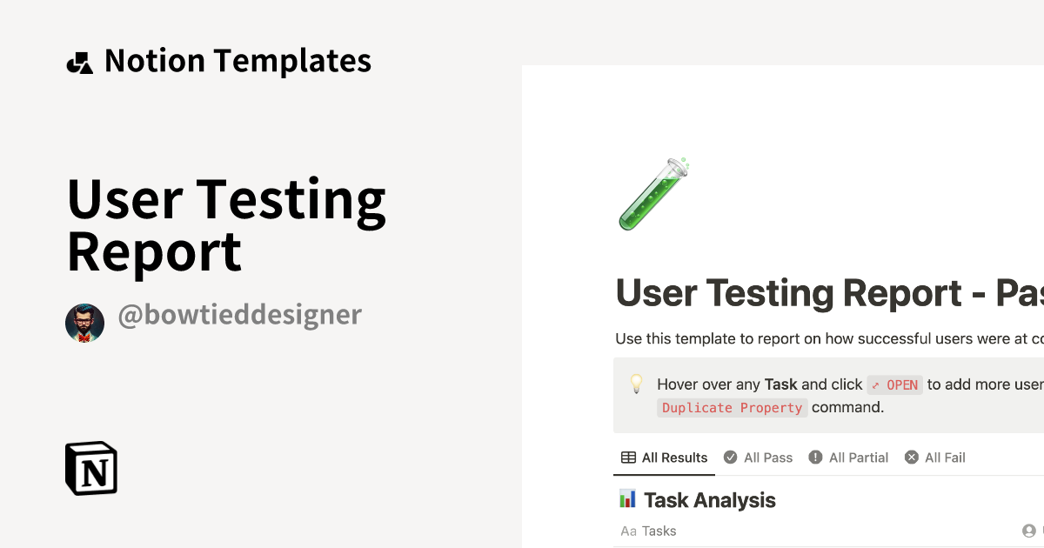This screenshot has height=548, width=1044.
Task: Click the Notion Templates heading text
Action: point(238,61)
